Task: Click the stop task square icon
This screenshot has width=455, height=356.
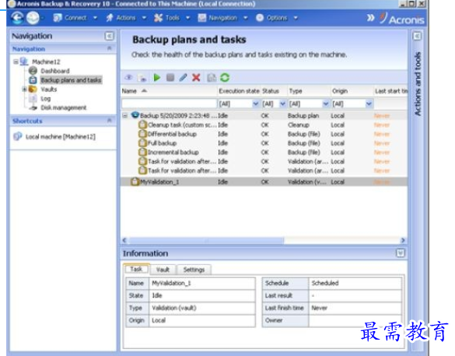Action: click(170, 78)
